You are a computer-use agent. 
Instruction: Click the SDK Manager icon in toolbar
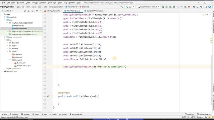coord(201,7)
